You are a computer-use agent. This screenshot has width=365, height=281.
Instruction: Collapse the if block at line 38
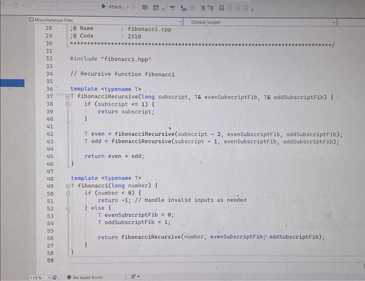68,104
